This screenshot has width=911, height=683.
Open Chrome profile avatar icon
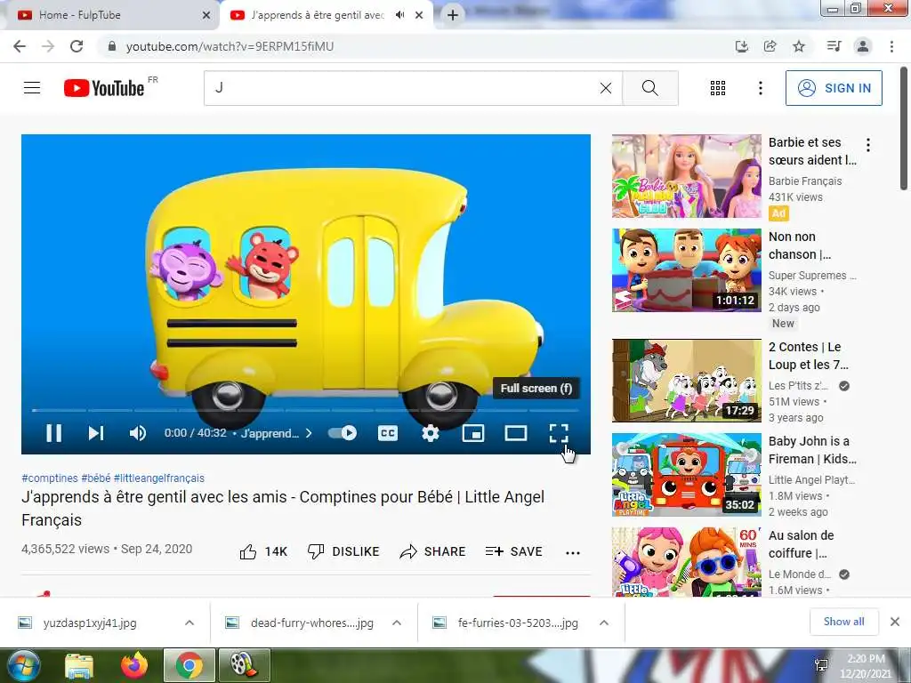point(863,46)
